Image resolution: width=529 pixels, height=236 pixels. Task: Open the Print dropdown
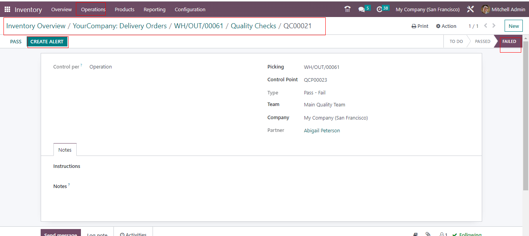420,26
